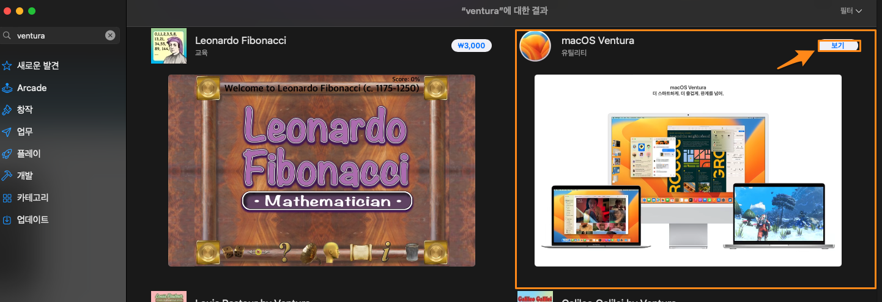Open the macOS Ventura devices preview image
This screenshot has height=302, width=882.
point(688,171)
